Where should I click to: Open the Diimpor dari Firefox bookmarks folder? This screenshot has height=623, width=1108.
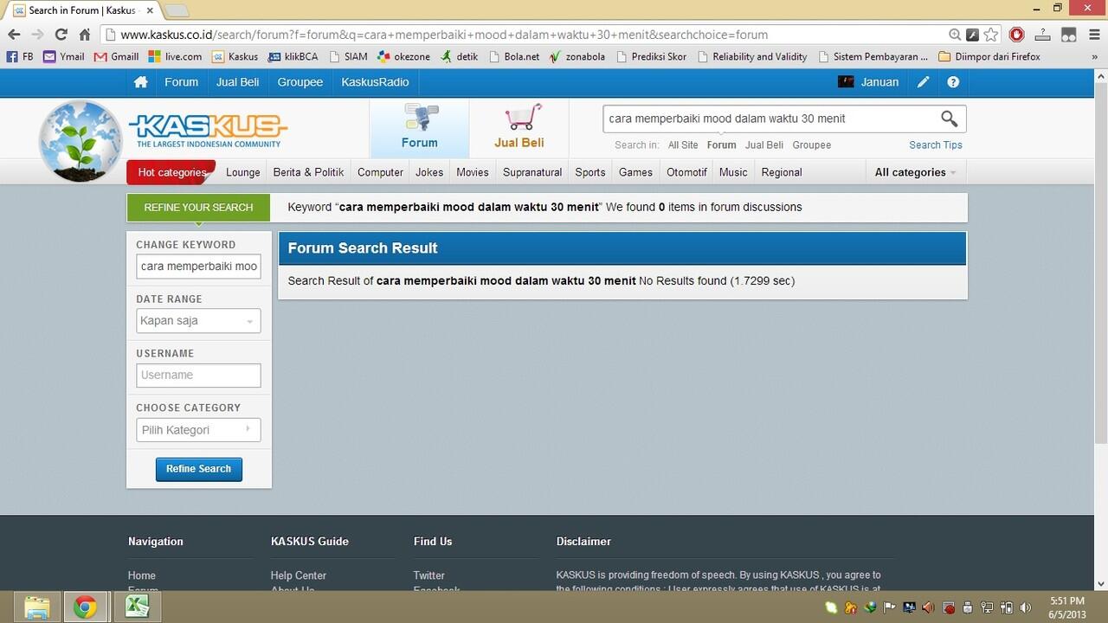989,57
